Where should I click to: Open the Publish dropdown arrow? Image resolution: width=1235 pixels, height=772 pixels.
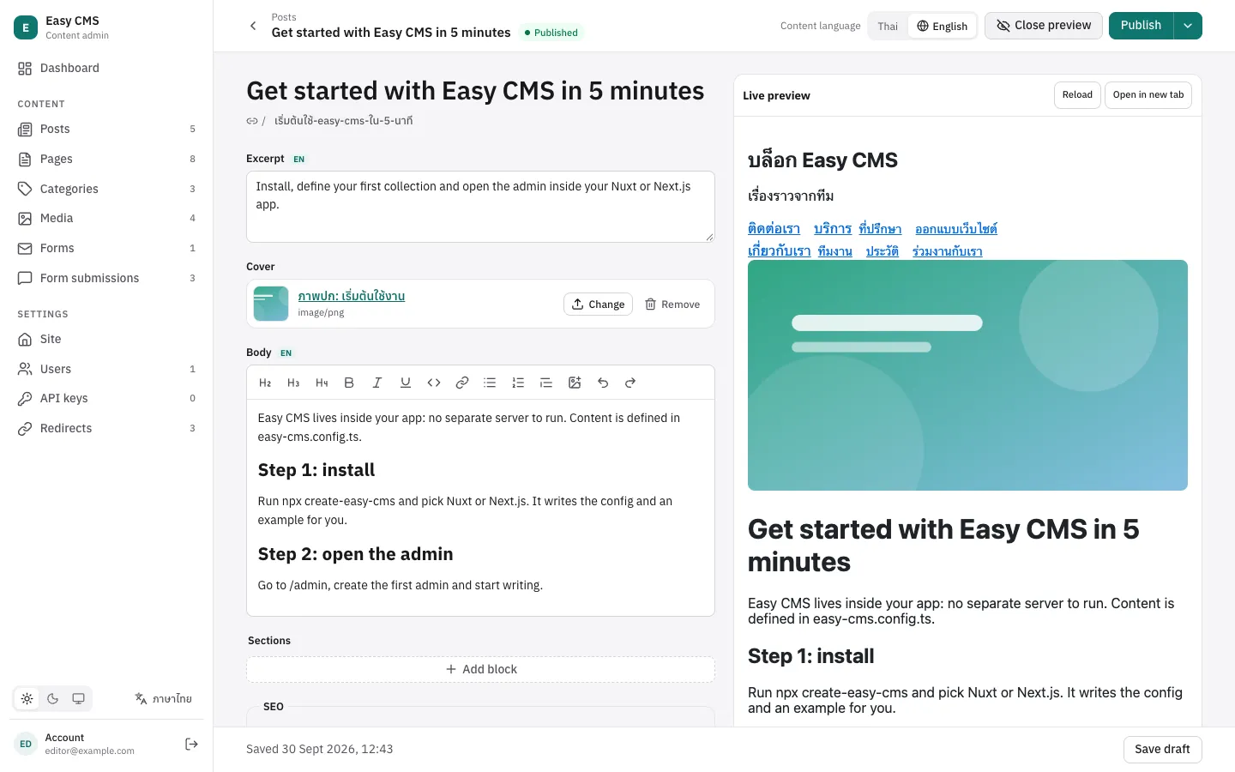click(x=1188, y=26)
